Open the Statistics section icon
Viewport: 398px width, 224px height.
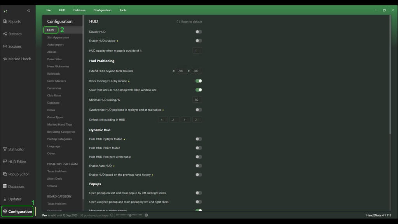tap(5, 34)
